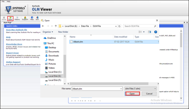Open the Knowledge Base link
Image resolution: width=189 pixels, height=109 pixels.
click(14, 44)
